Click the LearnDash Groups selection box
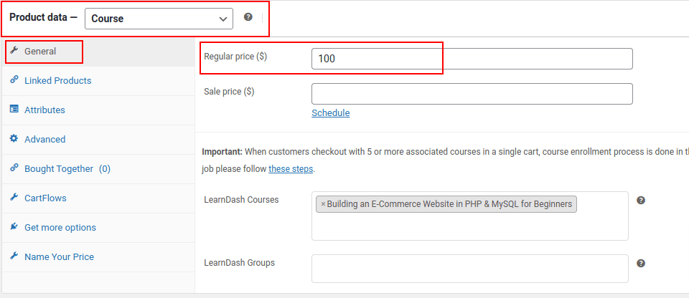The height and width of the screenshot is (298, 689). pyautogui.click(x=469, y=269)
